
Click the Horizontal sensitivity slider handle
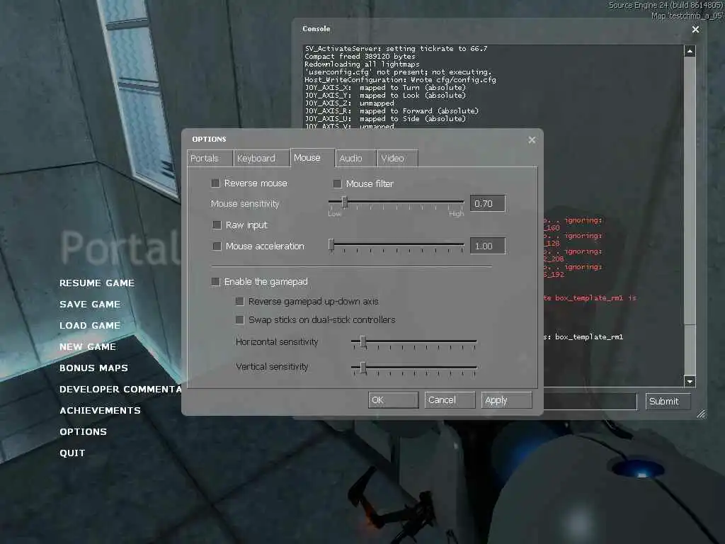(x=363, y=342)
